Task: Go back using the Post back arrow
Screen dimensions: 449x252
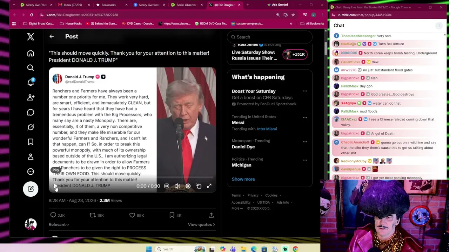Action: point(52,36)
